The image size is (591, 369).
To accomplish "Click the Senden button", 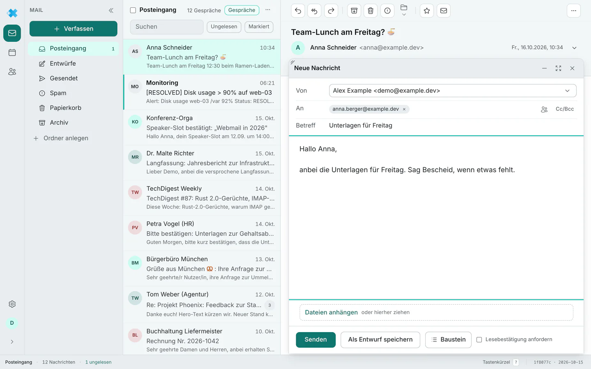I will [316, 340].
